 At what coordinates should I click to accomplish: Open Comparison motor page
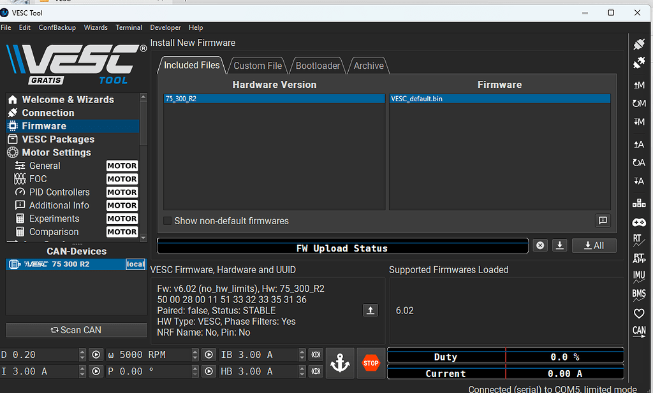pos(73,232)
